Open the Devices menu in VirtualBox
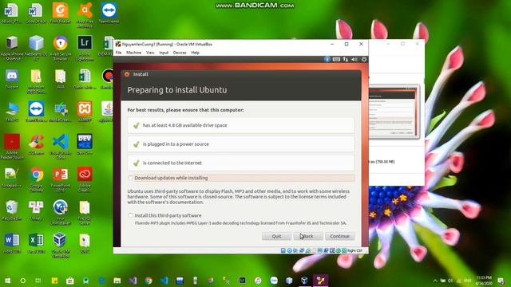The width and height of the screenshot is (511, 287). coord(180,53)
